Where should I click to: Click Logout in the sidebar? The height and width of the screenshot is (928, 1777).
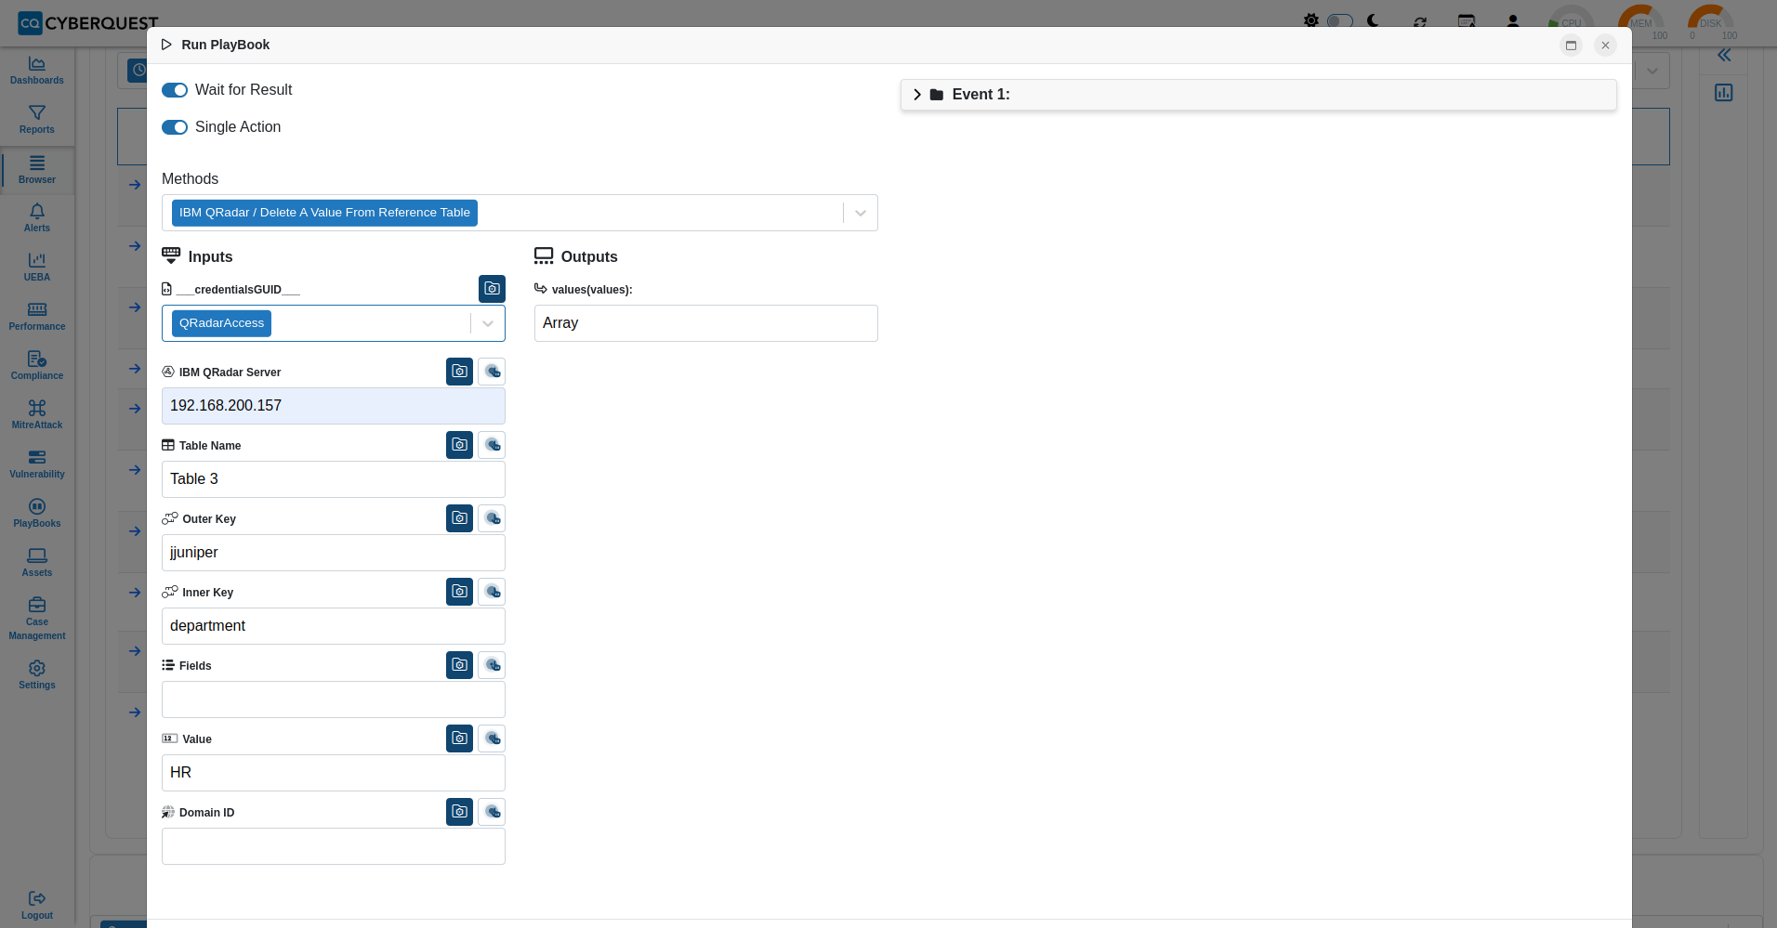click(37, 905)
